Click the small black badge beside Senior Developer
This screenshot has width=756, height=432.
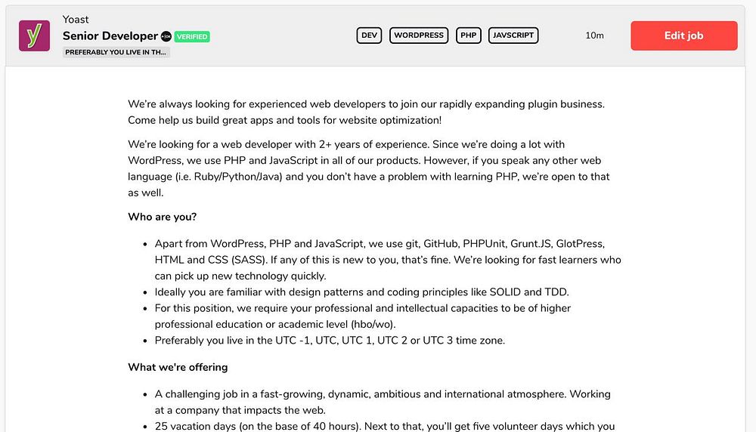coord(166,36)
